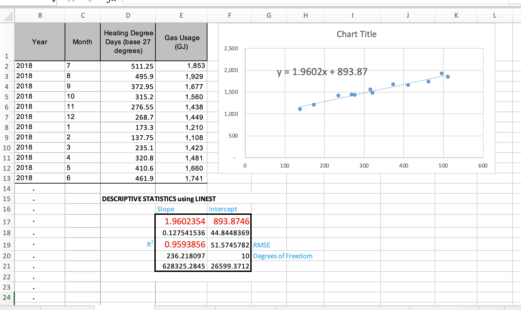Select cell with value 276.55
Screen dimensions: 521x310
tap(128, 107)
